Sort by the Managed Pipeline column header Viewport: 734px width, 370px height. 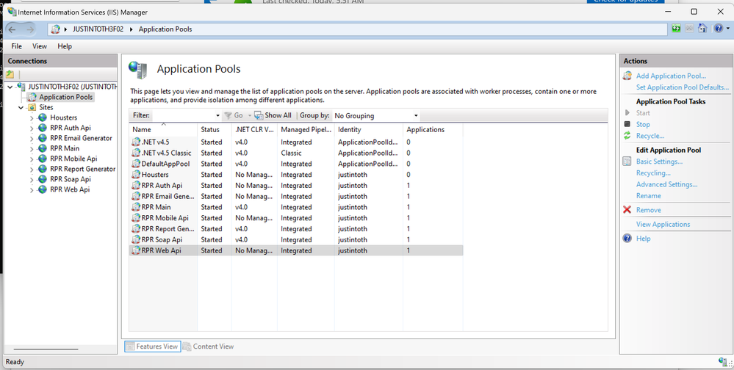(x=306, y=129)
